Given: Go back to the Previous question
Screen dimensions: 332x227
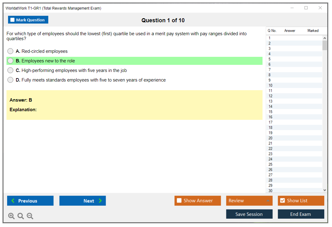Looking at the screenshot, I should pos(30,201).
